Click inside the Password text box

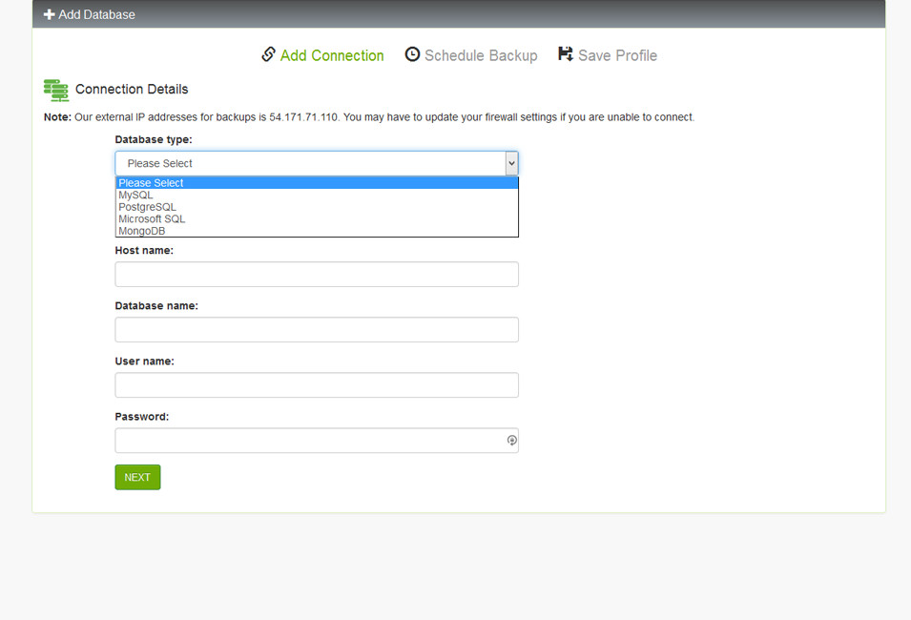(305, 441)
